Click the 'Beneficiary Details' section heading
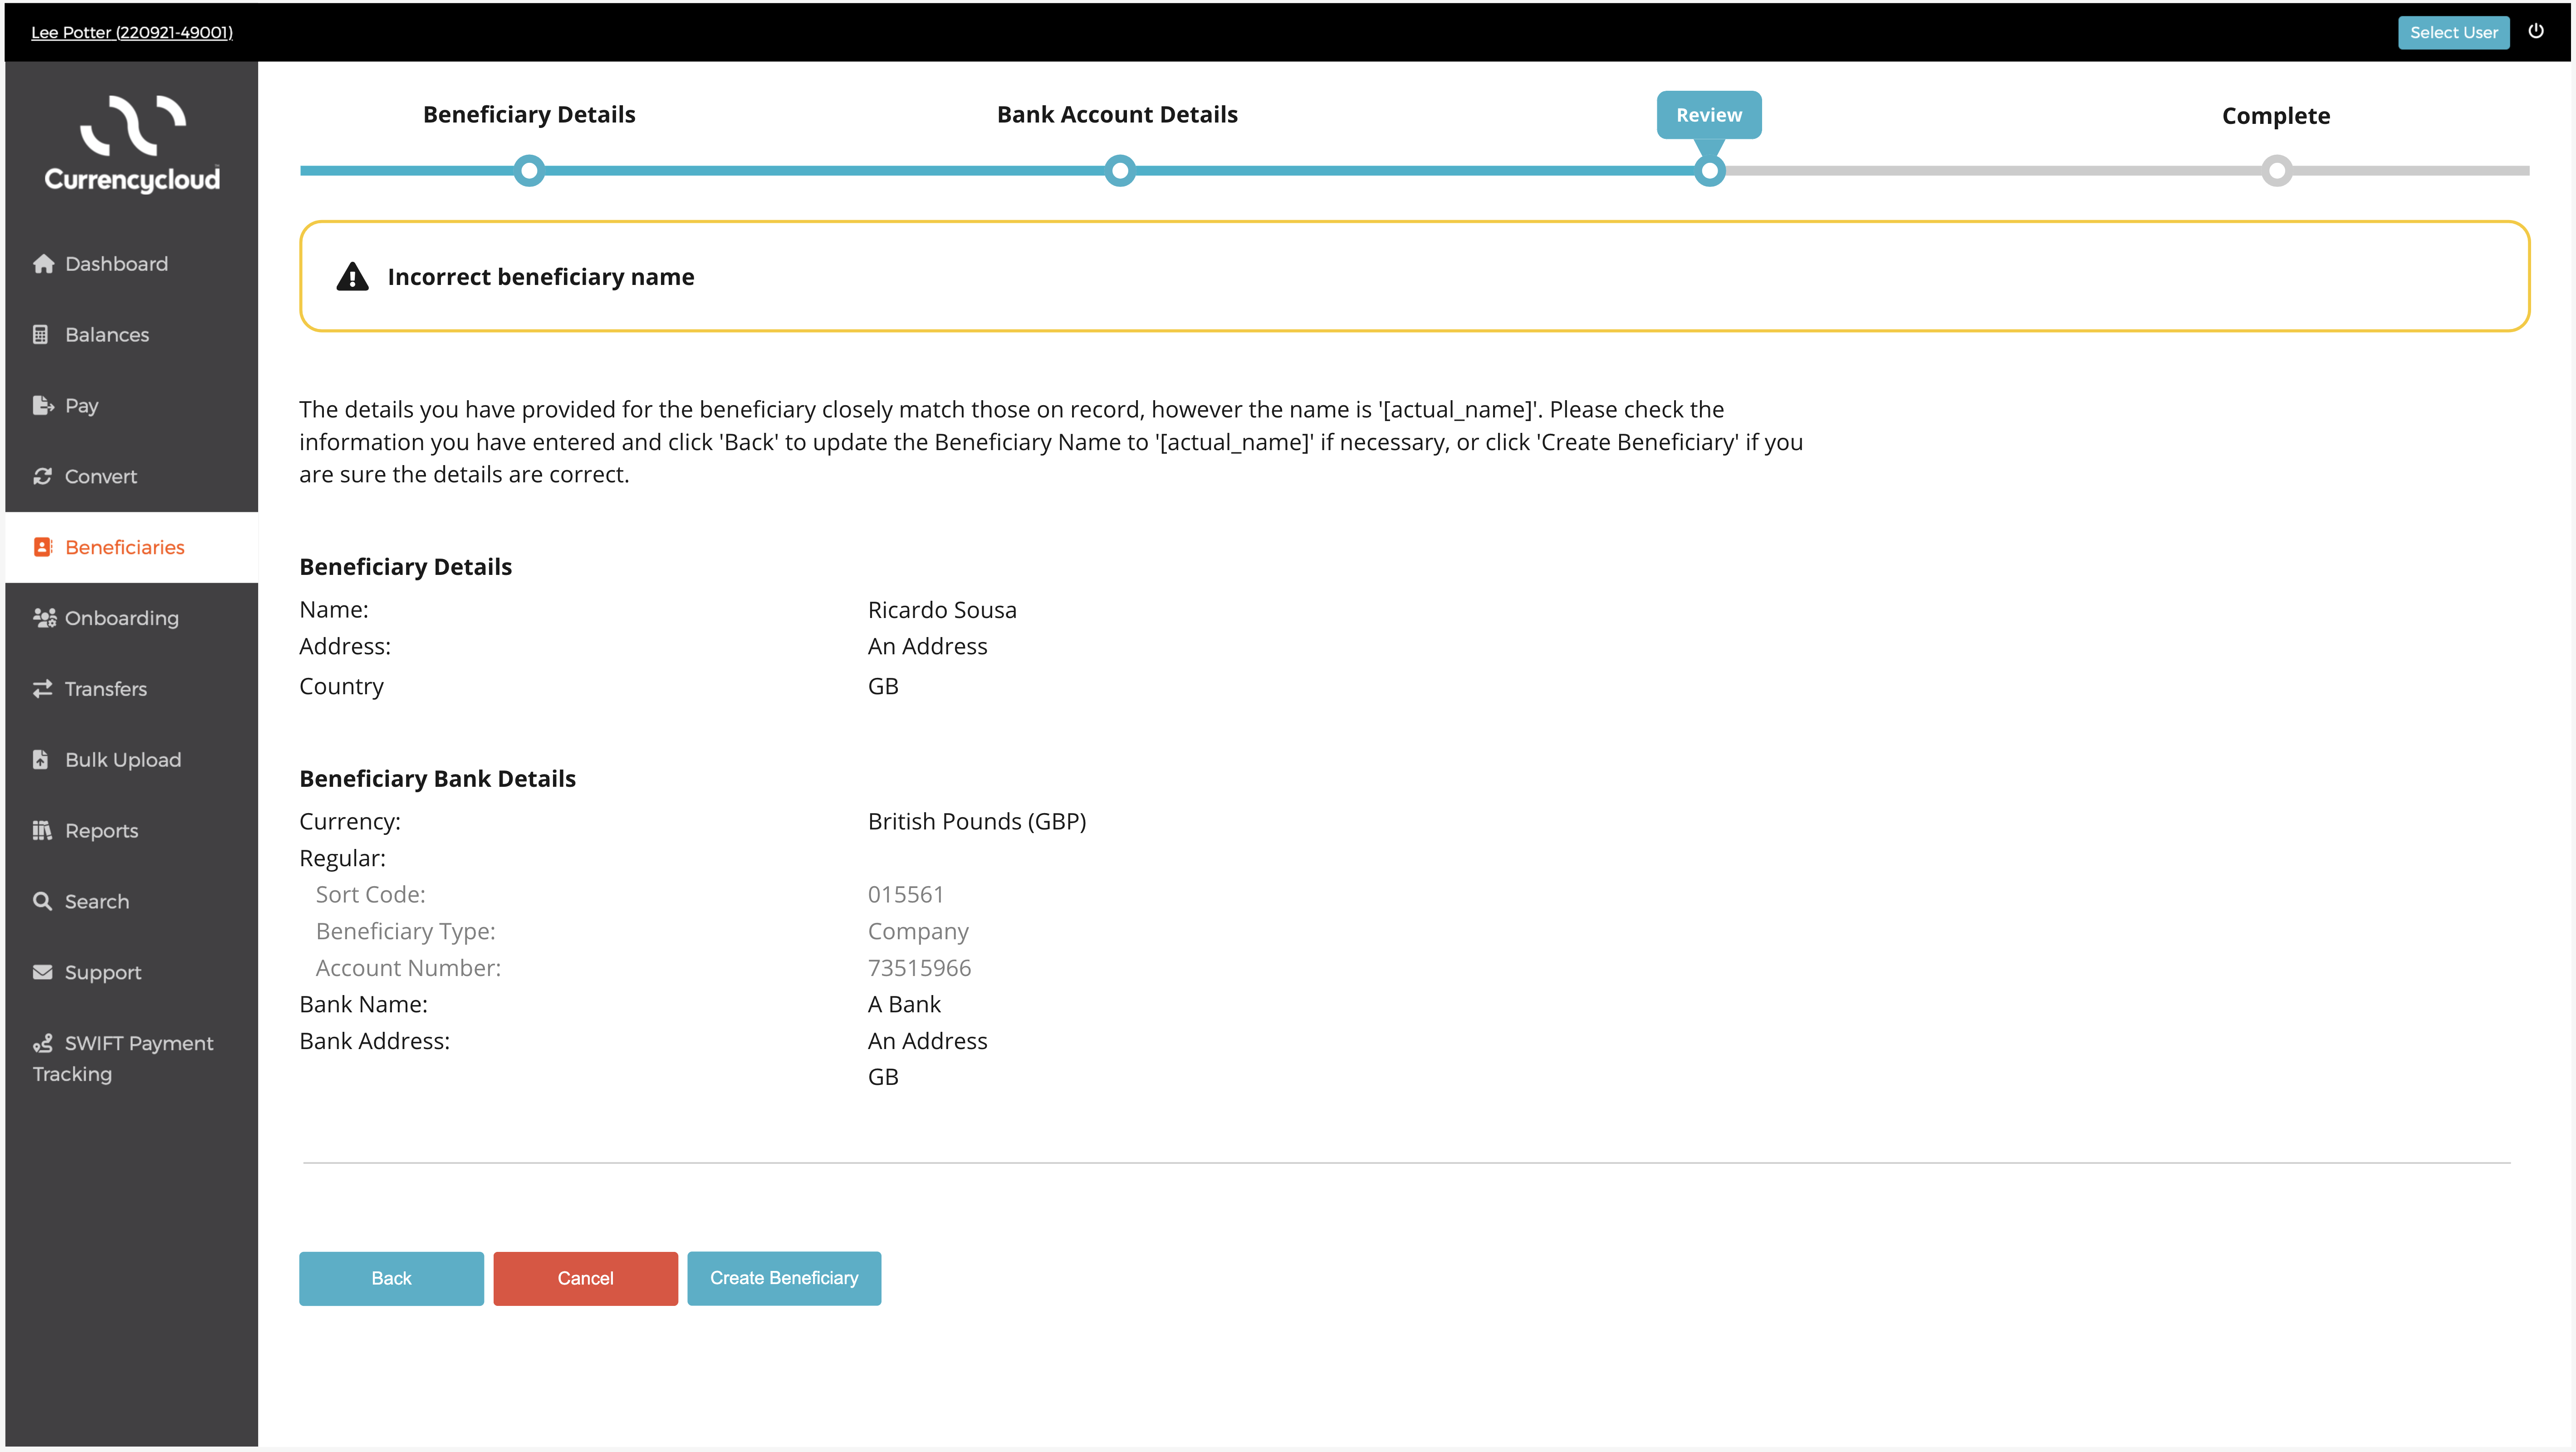 click(405, 567)
